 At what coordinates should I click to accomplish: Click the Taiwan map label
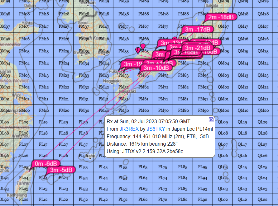tap(24, 183)
